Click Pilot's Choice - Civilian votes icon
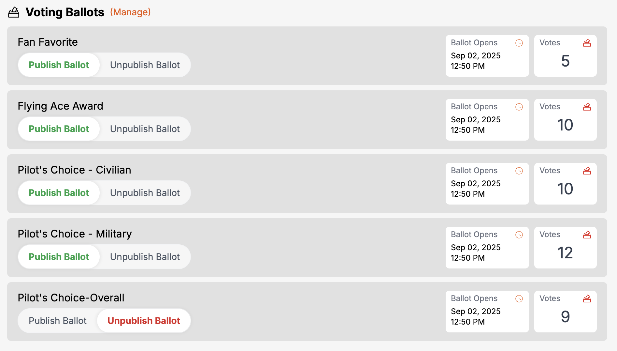Image resolution: width=617 pixels, height=351 pixels. click(x=587, y=171)
